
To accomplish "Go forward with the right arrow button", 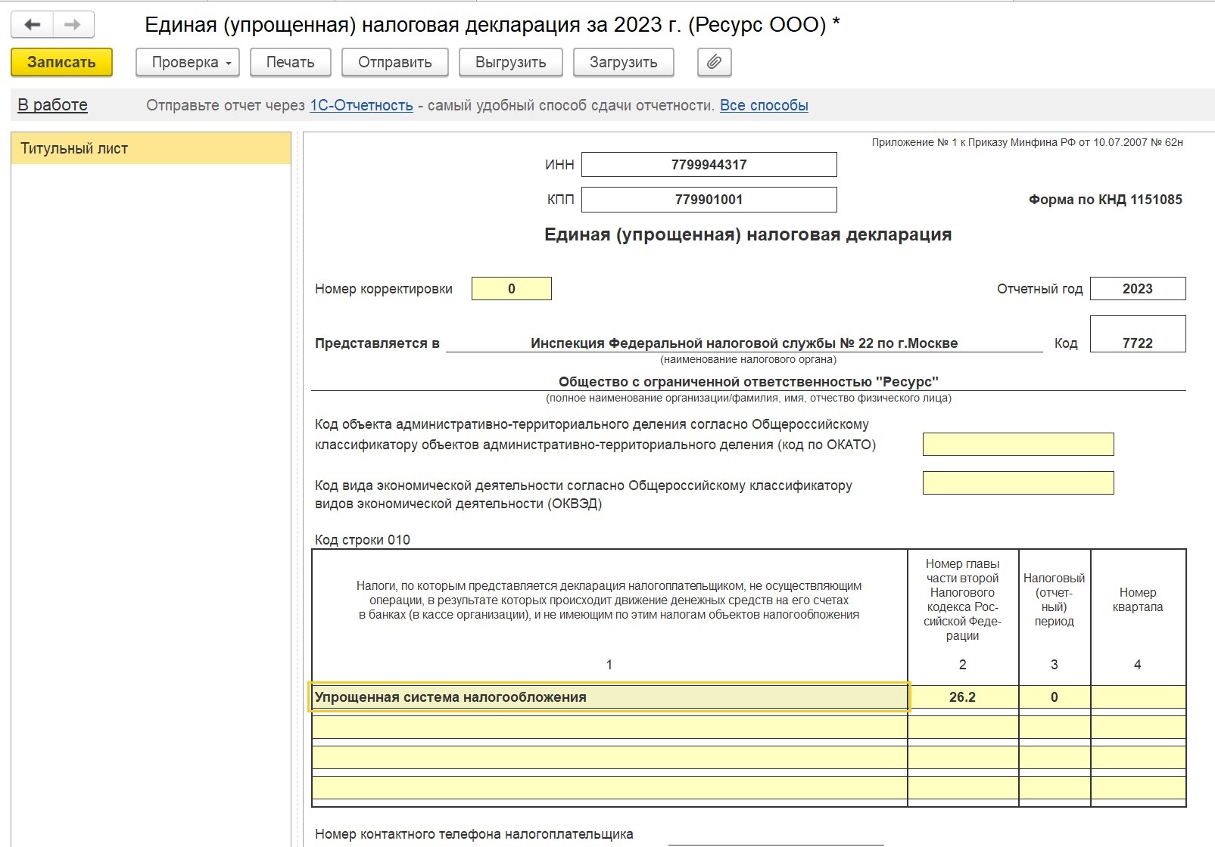I will point(73,25).
